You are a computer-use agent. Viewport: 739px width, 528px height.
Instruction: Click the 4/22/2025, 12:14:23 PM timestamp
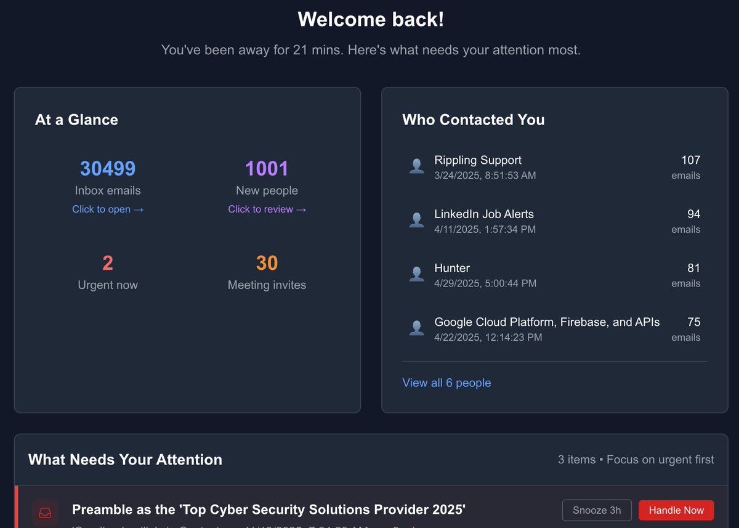tap(488, 337)
